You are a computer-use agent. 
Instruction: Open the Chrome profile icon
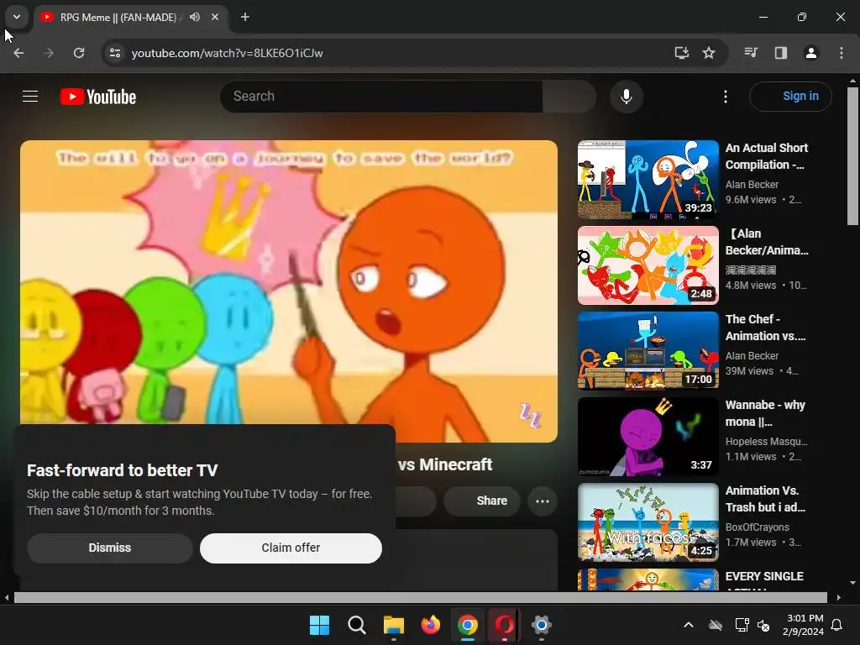pyautogui.click(x=810, y=53)
